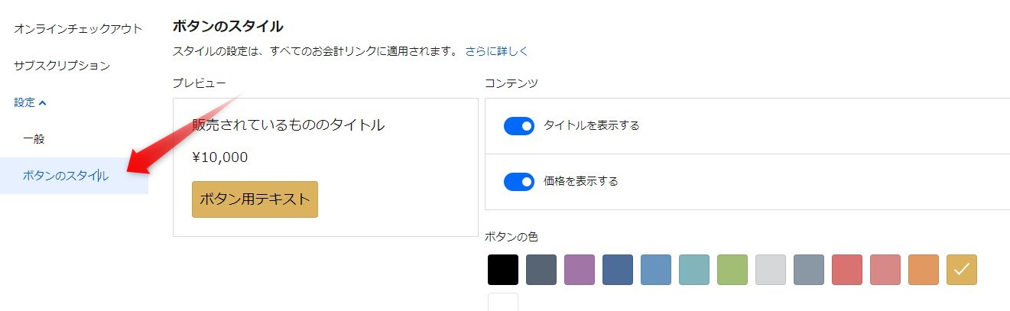Choose the red button color swatch
Viewport: 1010px width, 311px height.
pos(847,270)
